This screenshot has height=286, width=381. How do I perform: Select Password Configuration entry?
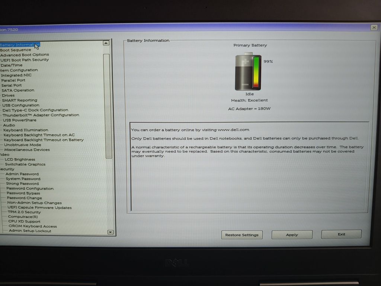coord(30,188)
